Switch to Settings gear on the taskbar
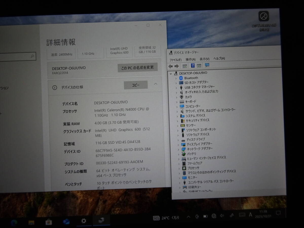Screen dimensions: 304x228 (84, 221)
